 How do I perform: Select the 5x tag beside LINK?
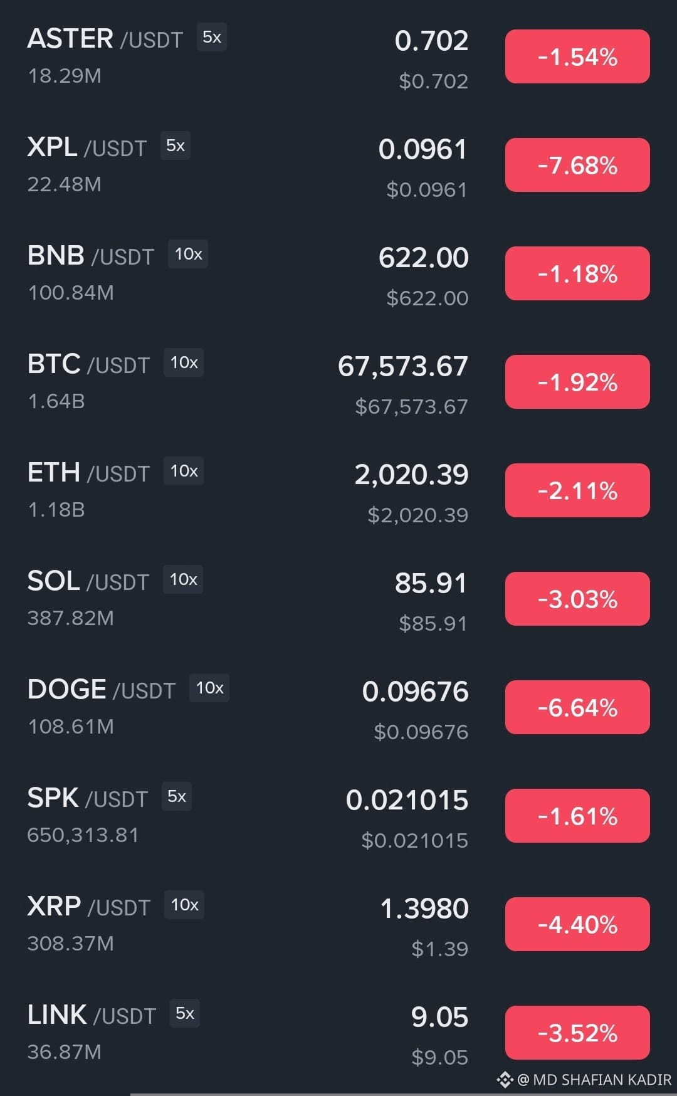click(185, 1014)
